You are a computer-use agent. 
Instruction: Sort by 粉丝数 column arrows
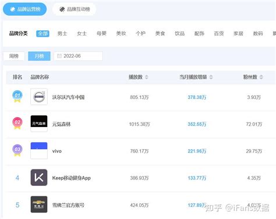pyautogui.click(x=261, y=77)
